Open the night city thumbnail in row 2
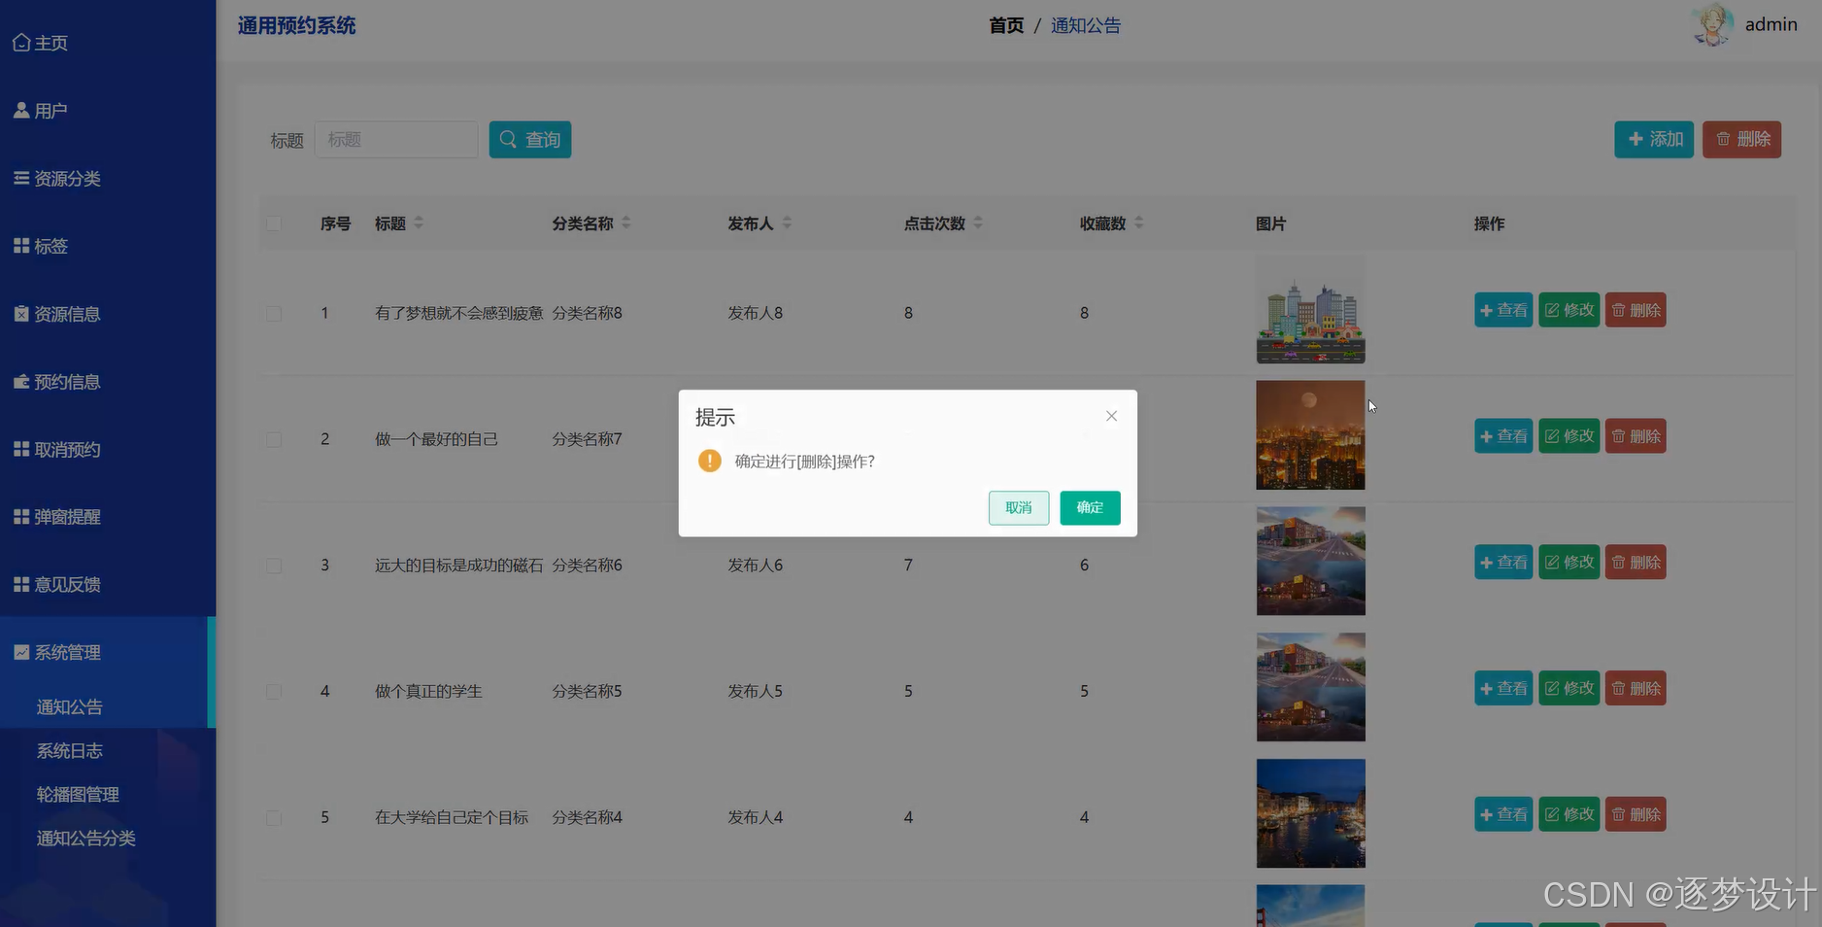This screenshot has width=1822, height=927. [x=1310, y=435]
